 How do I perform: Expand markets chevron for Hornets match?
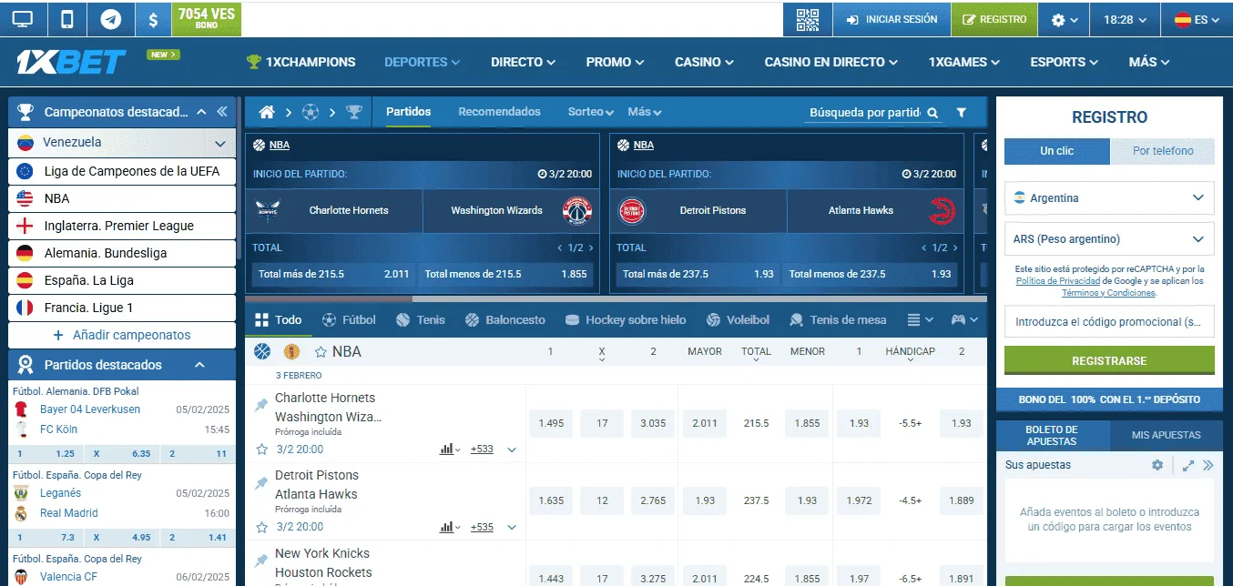point(512,450)
